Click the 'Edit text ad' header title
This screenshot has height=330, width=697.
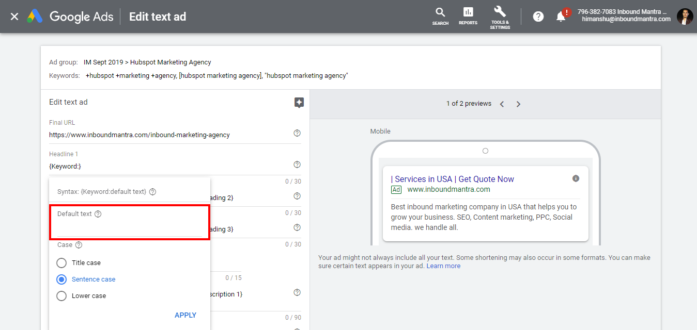(158, 16)
